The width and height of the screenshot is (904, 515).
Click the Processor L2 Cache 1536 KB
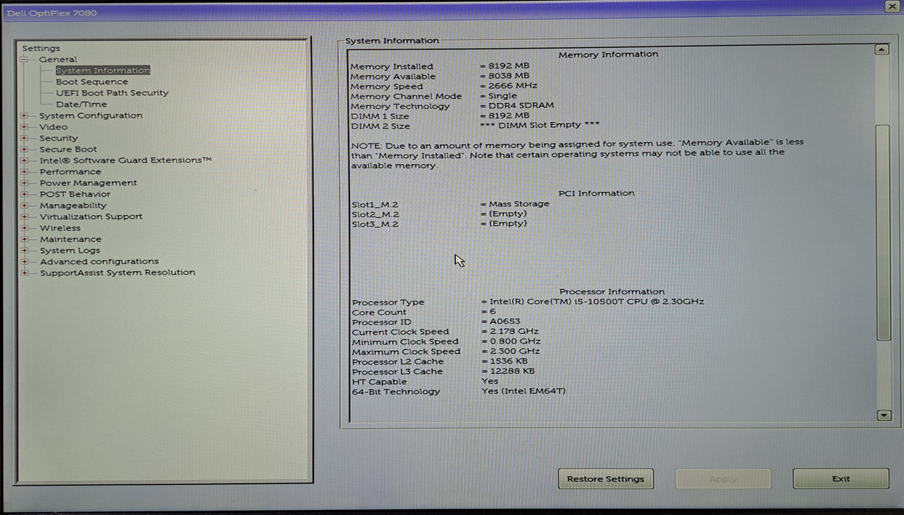[x=505, y=361]
